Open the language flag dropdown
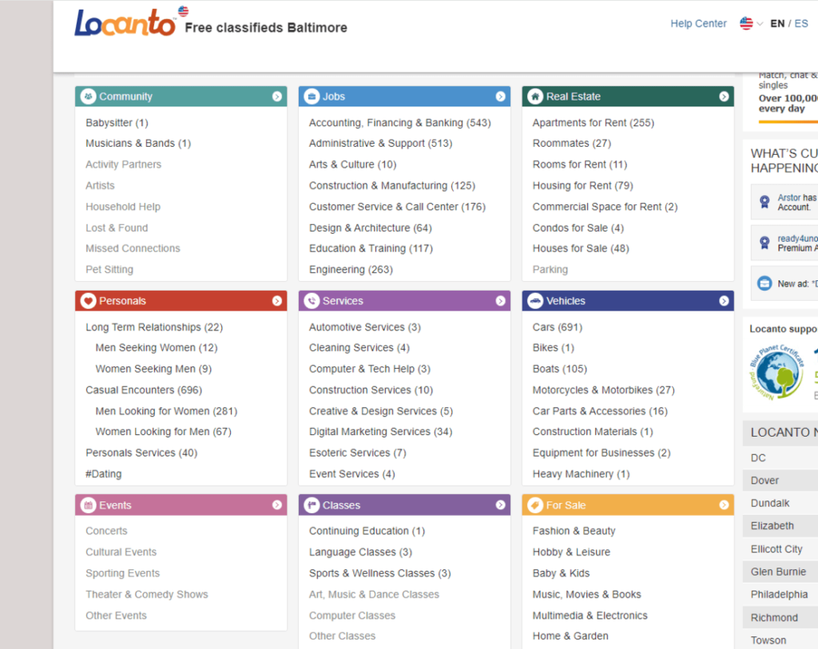The image size is (818, 649). coord(749,24)
